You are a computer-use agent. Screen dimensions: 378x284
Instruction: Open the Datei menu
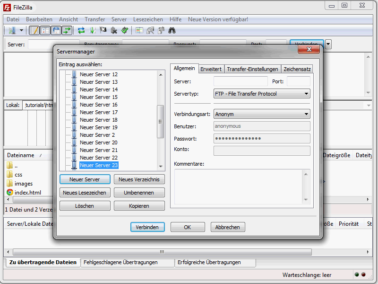pos(13,19)
